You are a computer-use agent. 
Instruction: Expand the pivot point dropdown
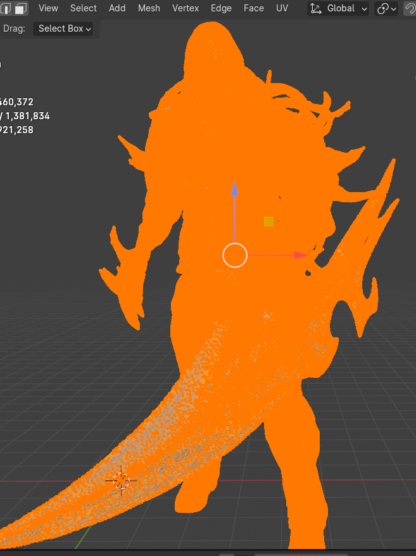click(x=386, y=8)
